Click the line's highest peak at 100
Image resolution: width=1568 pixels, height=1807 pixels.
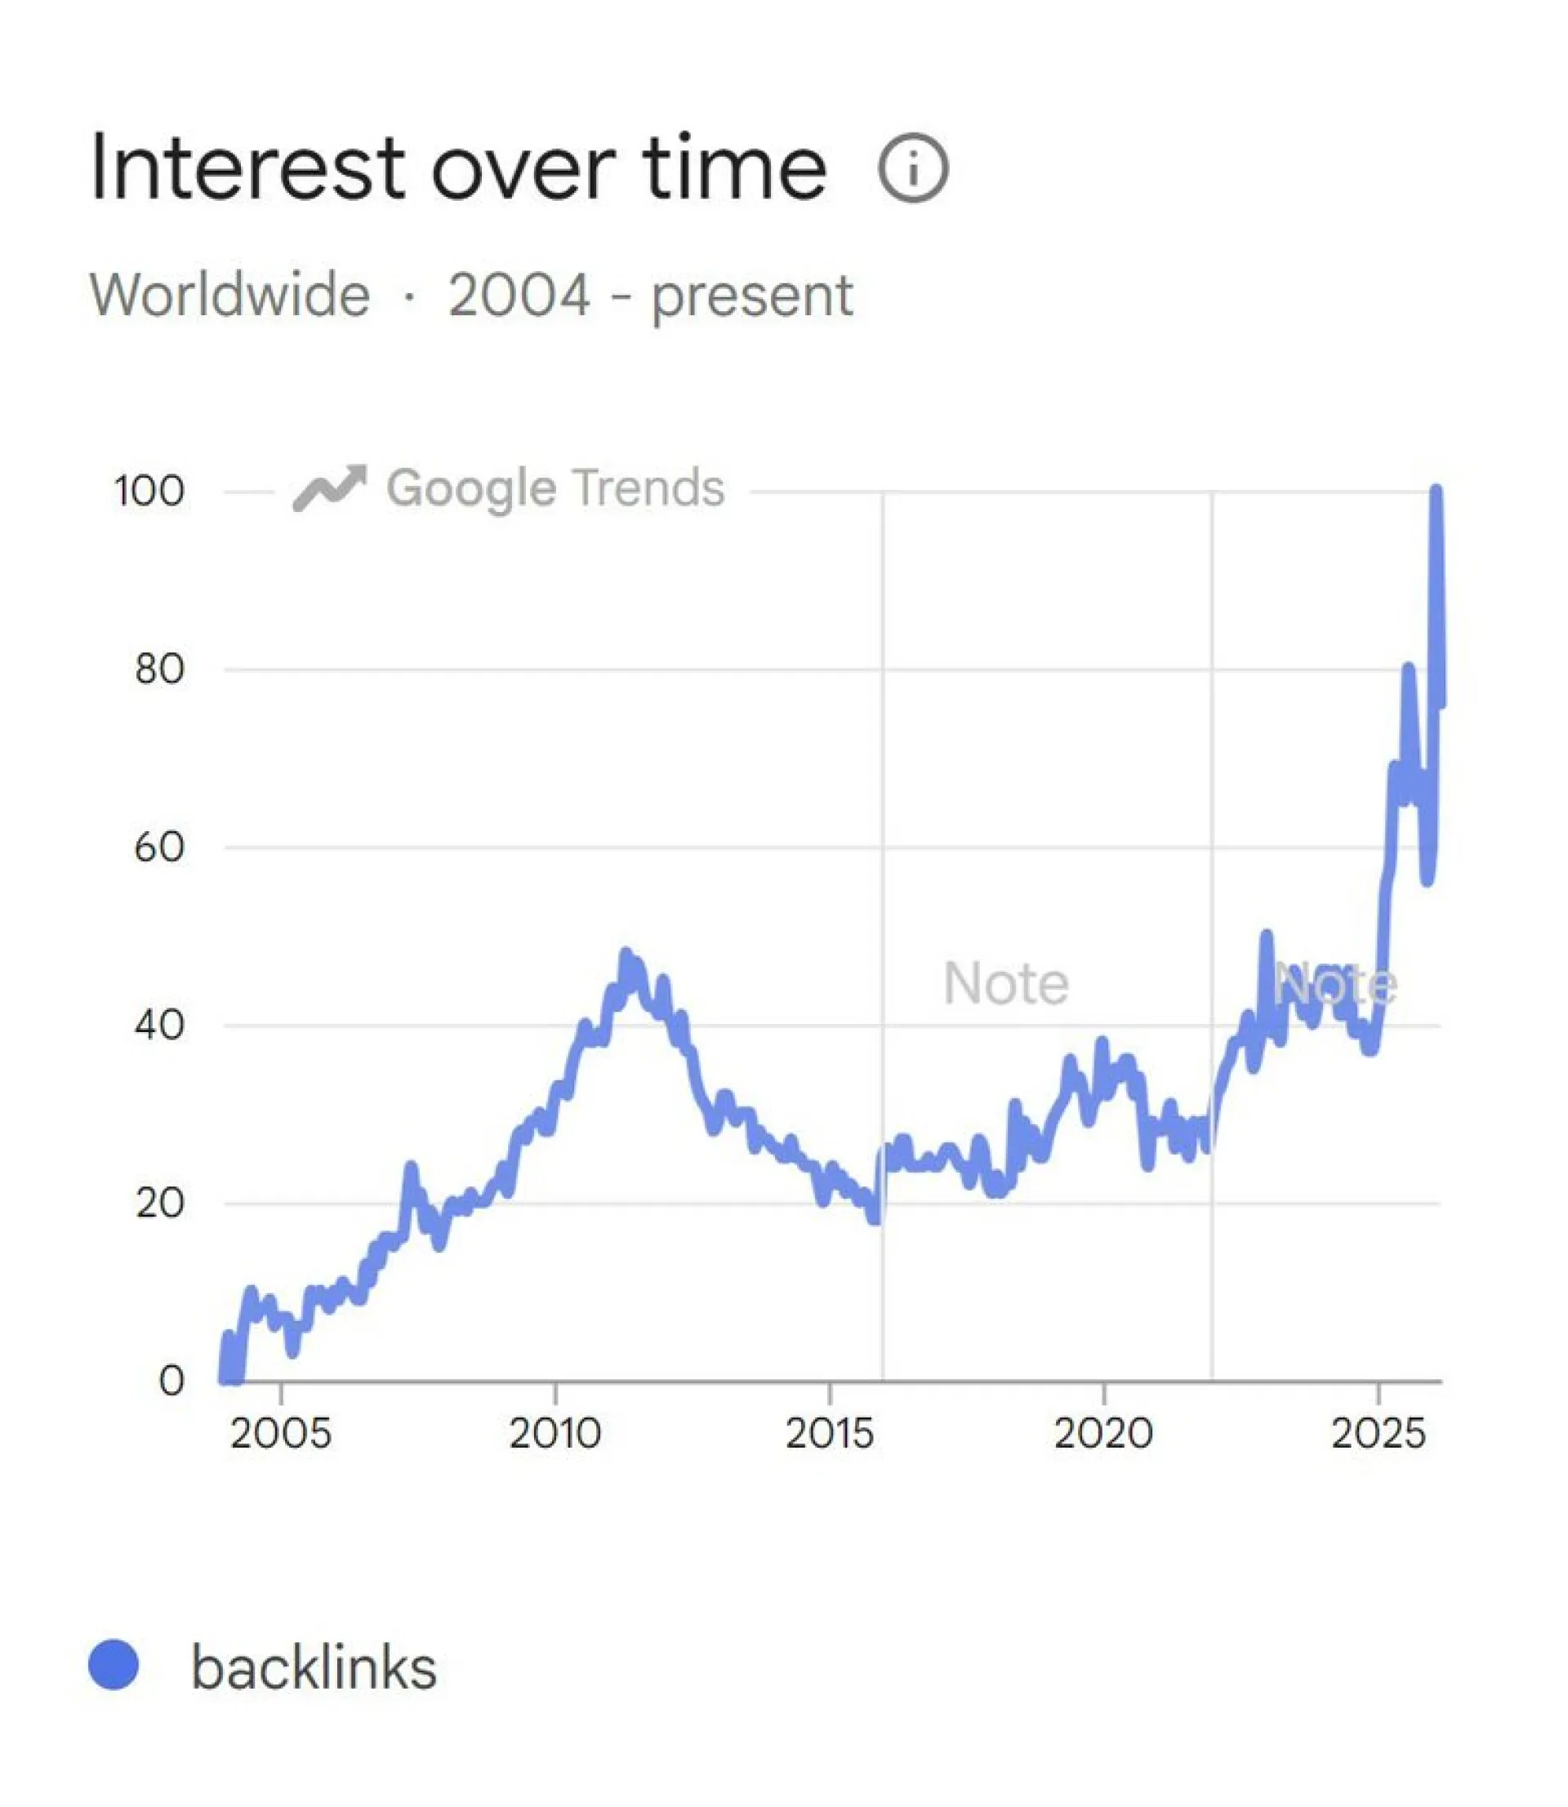[1436, 492]
